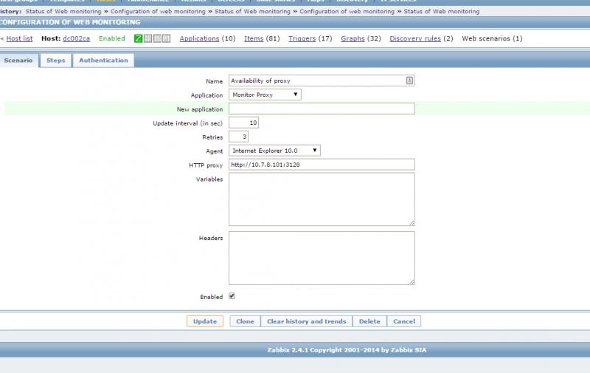Click the Zabbix 2.4.1 copyright footer text
590x373 pixels.
click(x=347, y=350)
